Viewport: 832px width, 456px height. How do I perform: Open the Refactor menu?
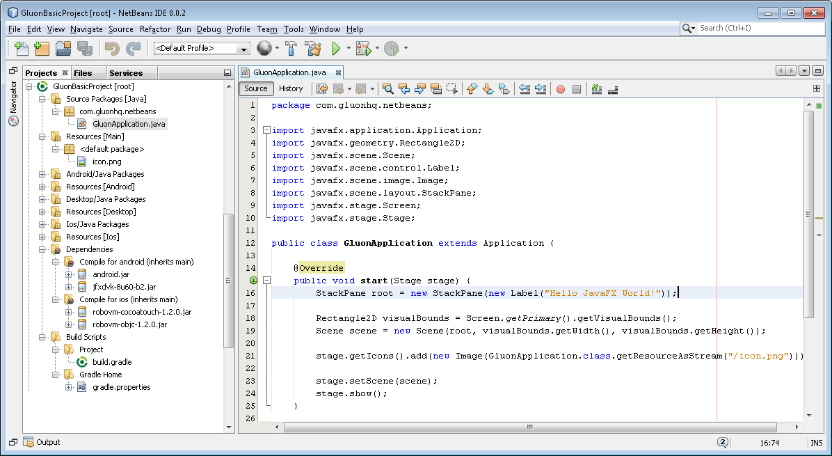(x=155, y=29)
